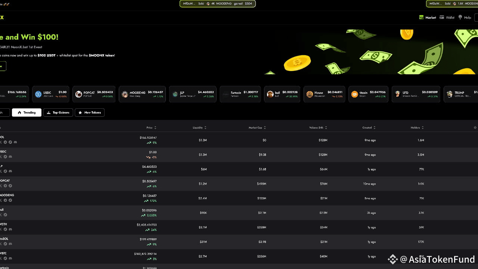Open the Market nav item
This screenshot has width=478, height=269.
click(428, 18)
